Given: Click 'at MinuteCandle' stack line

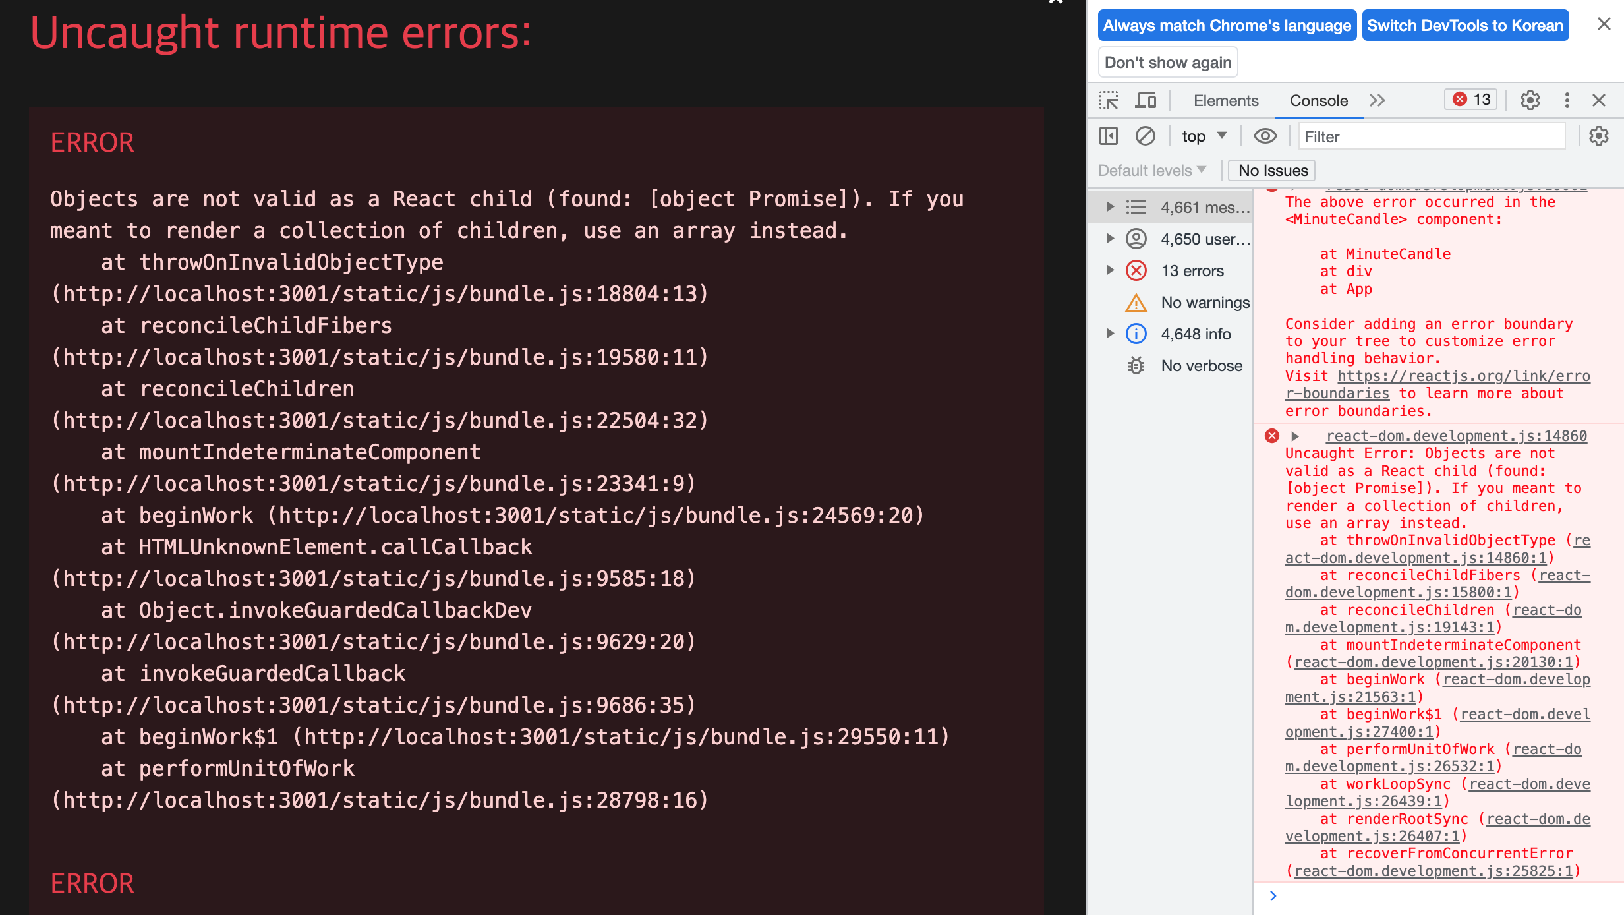Looking at the screenshot, I should (x=1385, y=254).
